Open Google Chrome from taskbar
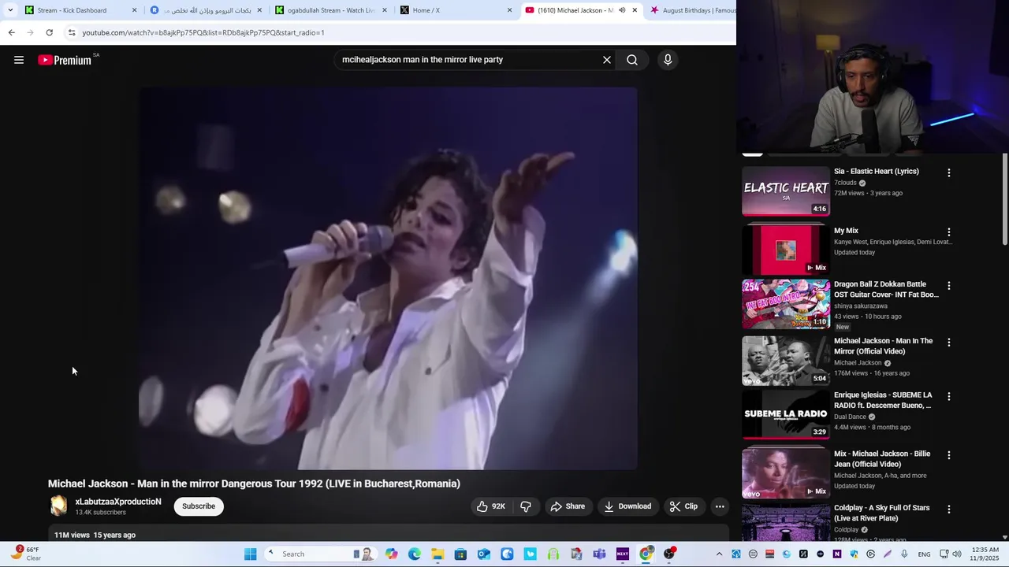This screenshot has height=567, width=1009. point(646,554)
